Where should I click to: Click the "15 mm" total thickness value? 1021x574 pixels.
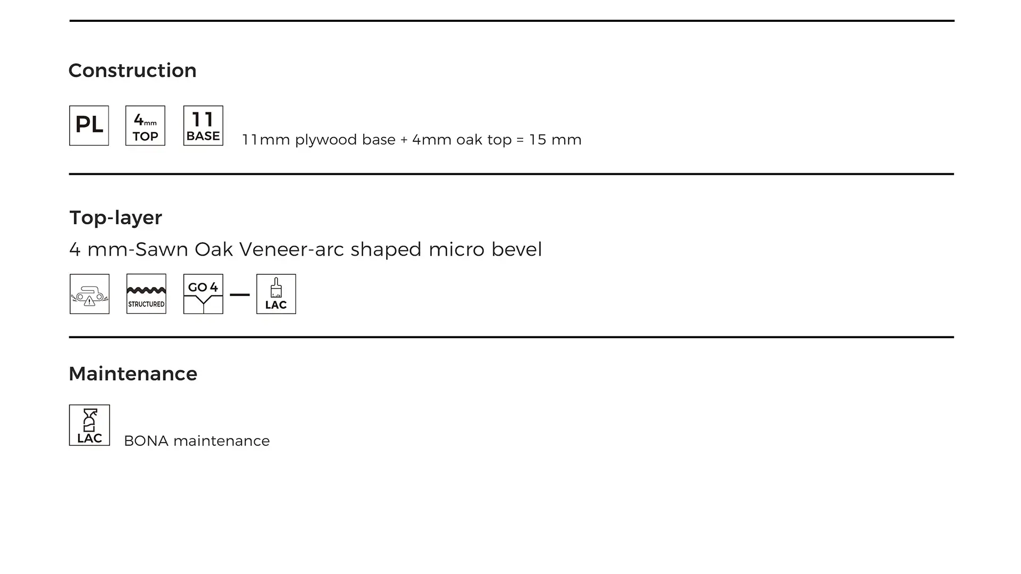[x=555, y=140]
